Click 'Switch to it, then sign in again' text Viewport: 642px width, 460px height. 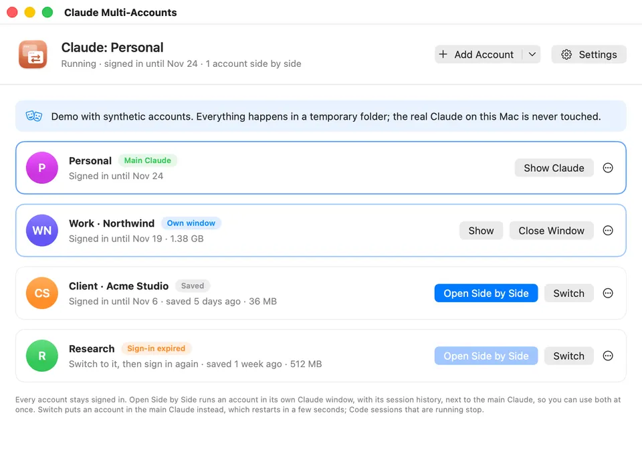click(195, 364)
